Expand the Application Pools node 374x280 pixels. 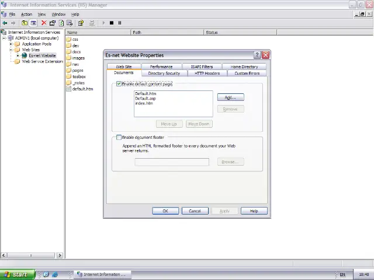(11, 44)
